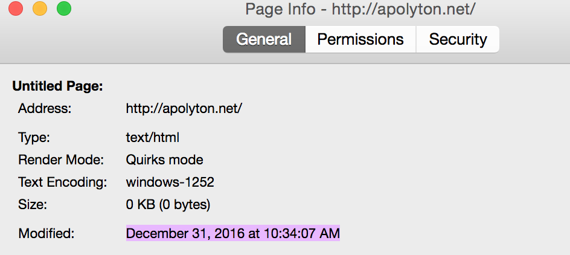Click the 0 KB size value

(x=168, y=204)
